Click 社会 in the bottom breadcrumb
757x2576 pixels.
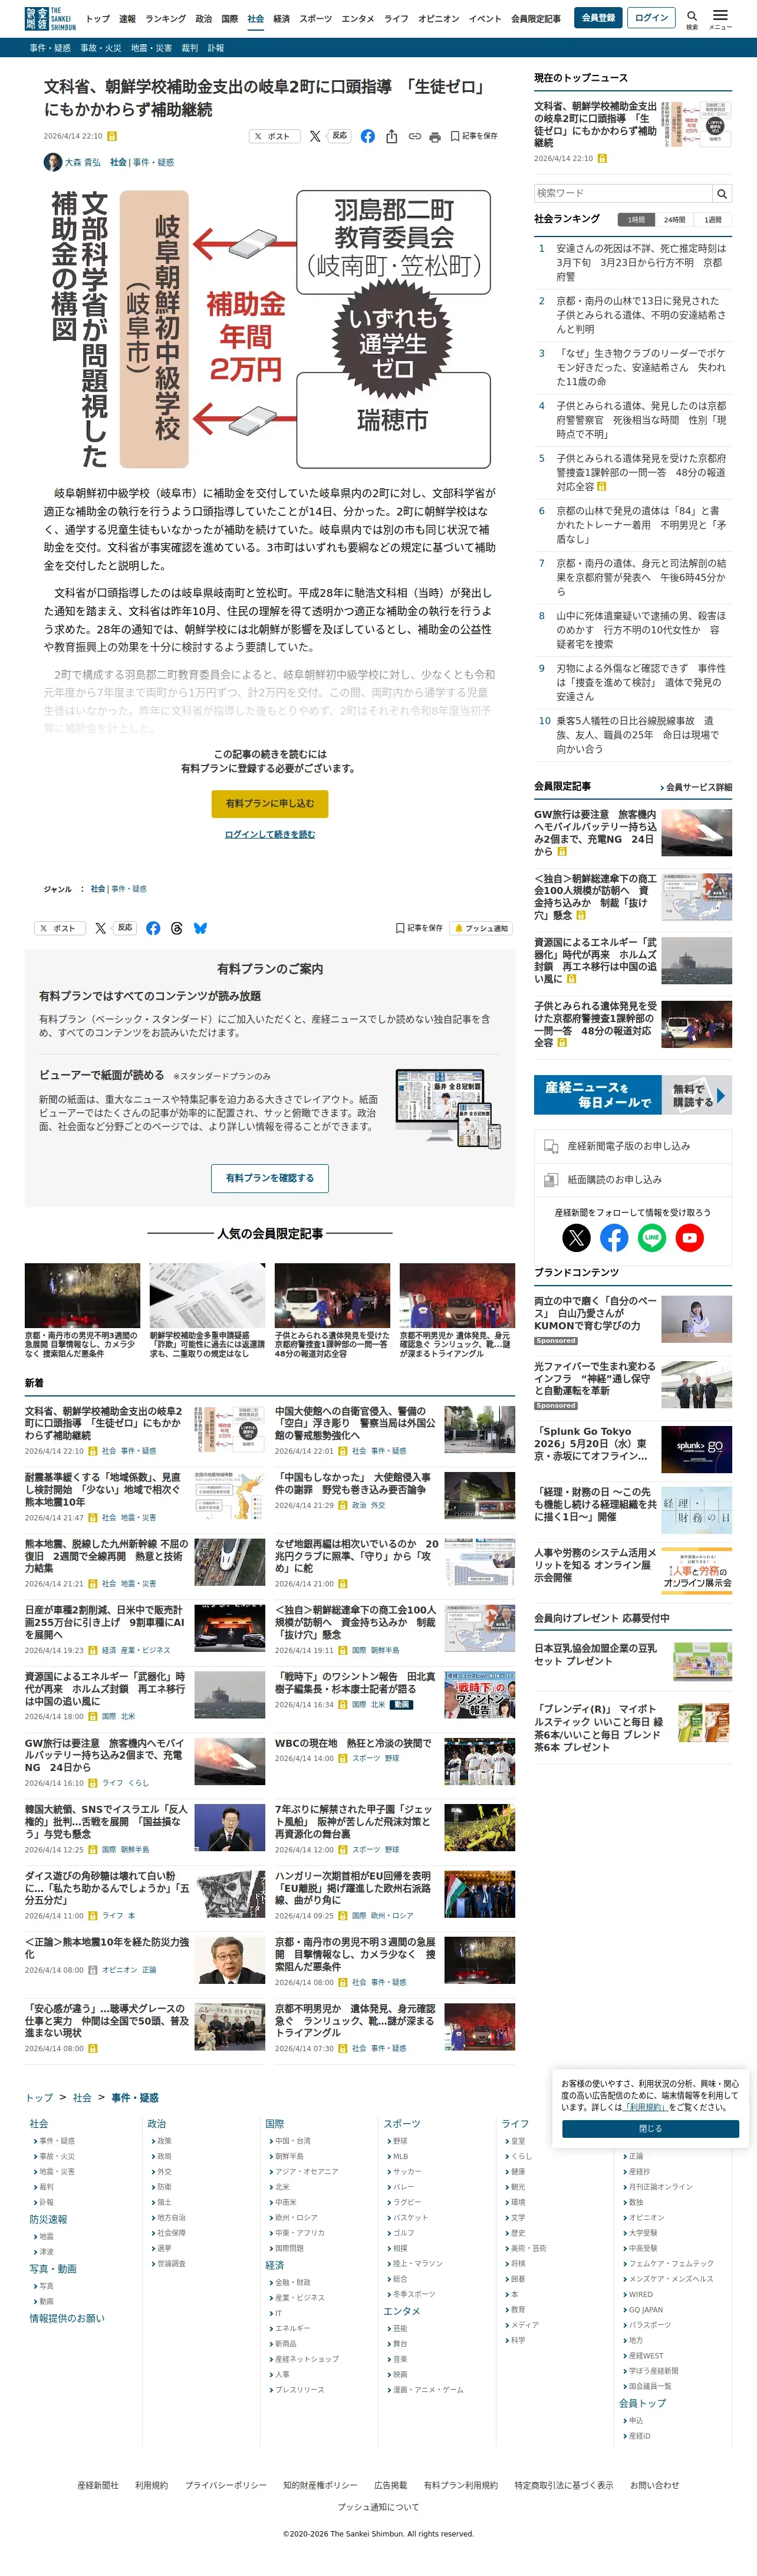click(82, 2098)
